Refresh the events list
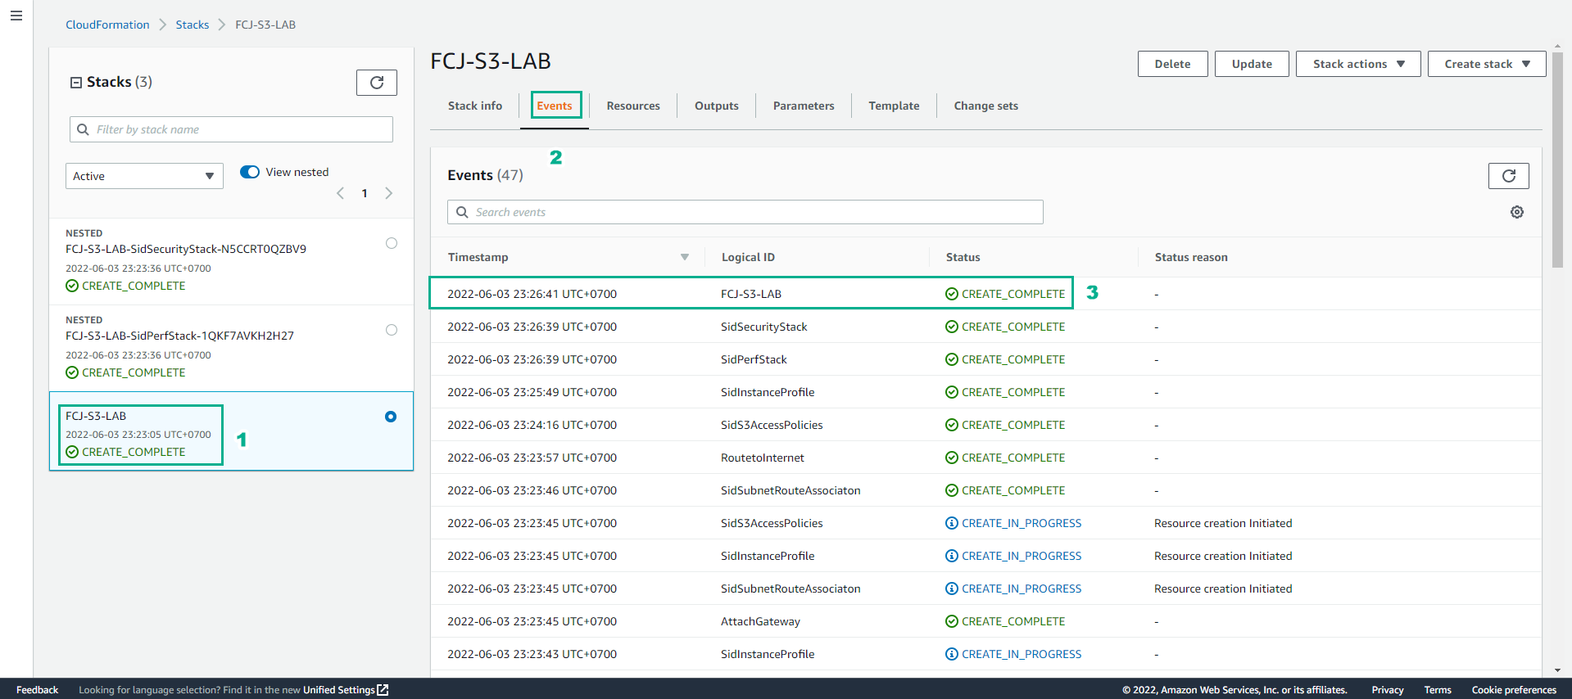1572x699 pixels. pos(1508,176)
